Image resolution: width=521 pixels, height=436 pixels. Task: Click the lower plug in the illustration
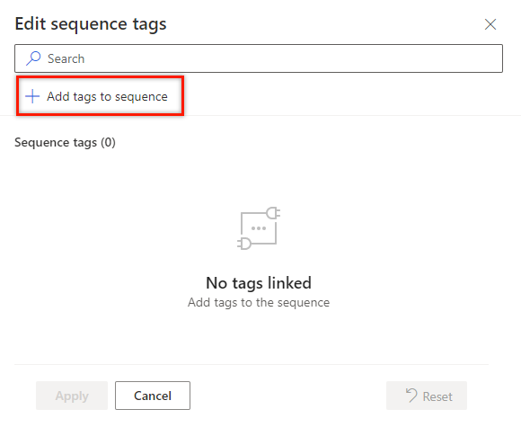click(244, 244)
